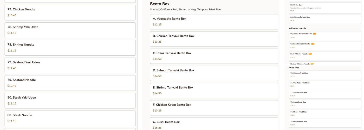Screen dimensions: 364x130
Task: Choose 79. Seafood Yaki Udon
Action: point(70,65)
